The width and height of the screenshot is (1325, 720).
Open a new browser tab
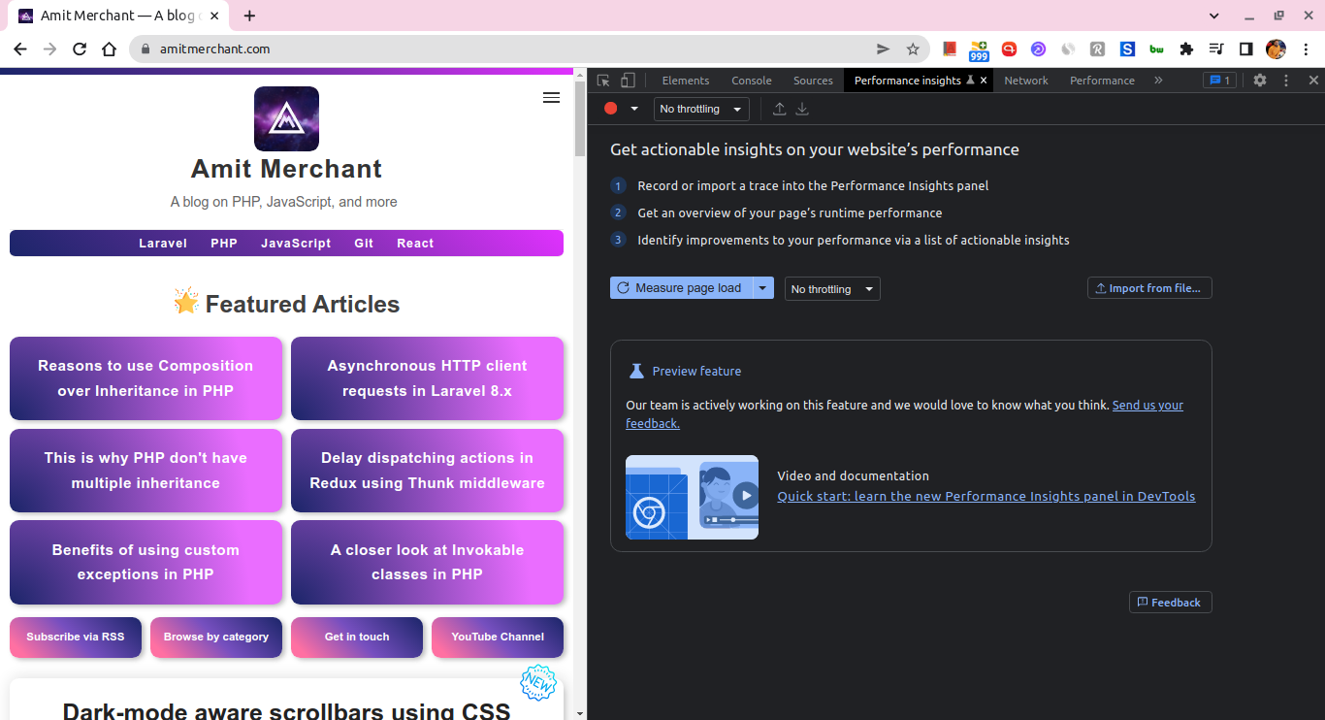pyautogui.click(x=249, y=16)
